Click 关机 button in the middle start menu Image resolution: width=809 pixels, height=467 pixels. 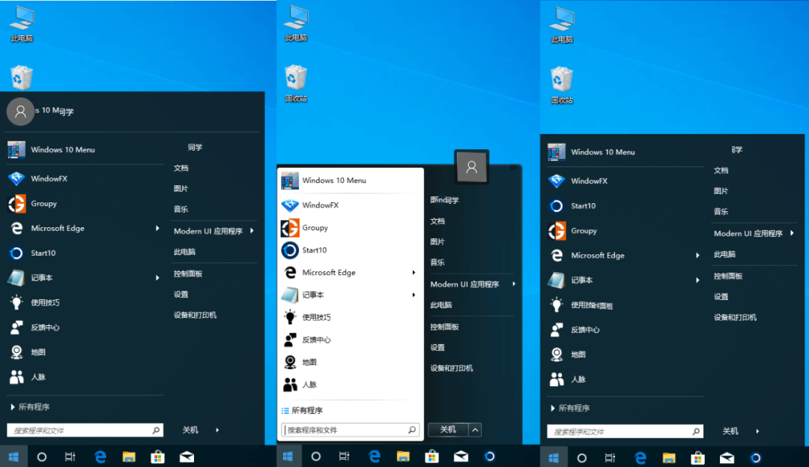coord(448,430)
